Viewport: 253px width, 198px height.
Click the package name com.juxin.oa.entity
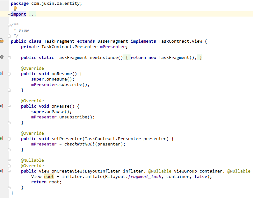click(55, 4)
